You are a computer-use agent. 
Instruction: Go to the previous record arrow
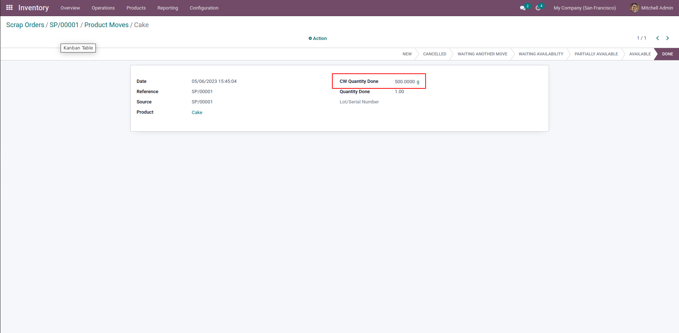click(x=658, y=38)
